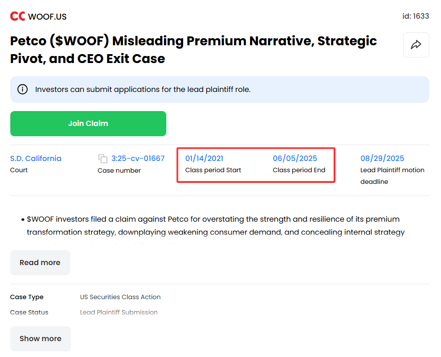Image resolution: width=441 pixels, height=357 pixels.
Task: Copy the case number using copy icon
Action: pyautogui.click(x=103, y=159)
